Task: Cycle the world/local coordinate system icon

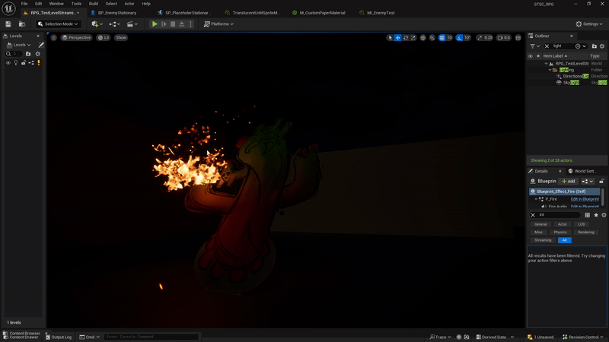Action: (x=423, y=37)
